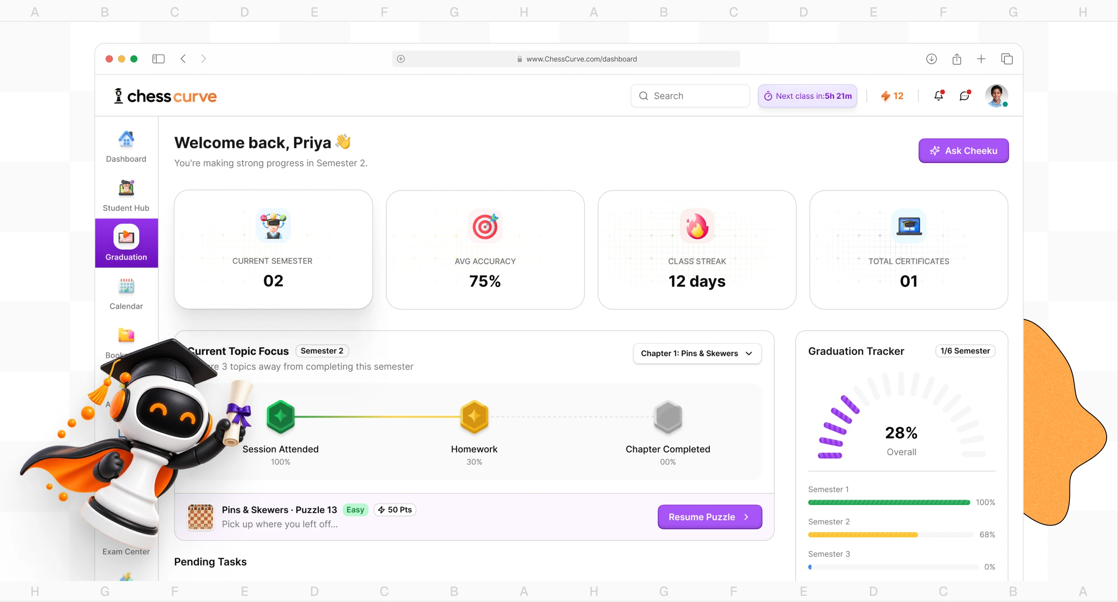Click the puzzle chessboard thumbnail

coord(200,517)
